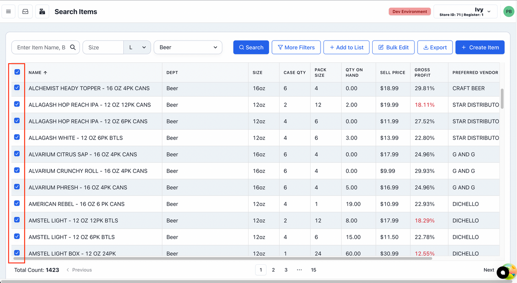This screenshot has height=283, width=517.
Task: Deselect the Alchemist Heady Topper row checkbox
Action: pos(17,87)
